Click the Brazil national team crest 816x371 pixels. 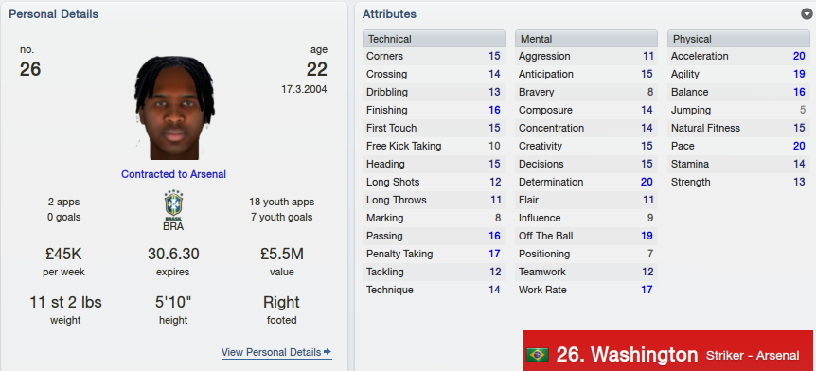click(173, 205)
